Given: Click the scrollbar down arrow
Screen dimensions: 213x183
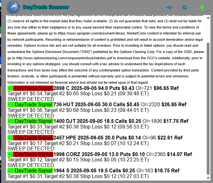Looking at the screenshot, I should (208, 178).
